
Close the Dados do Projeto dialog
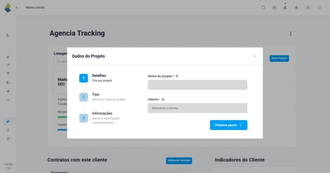coord(254,56)
